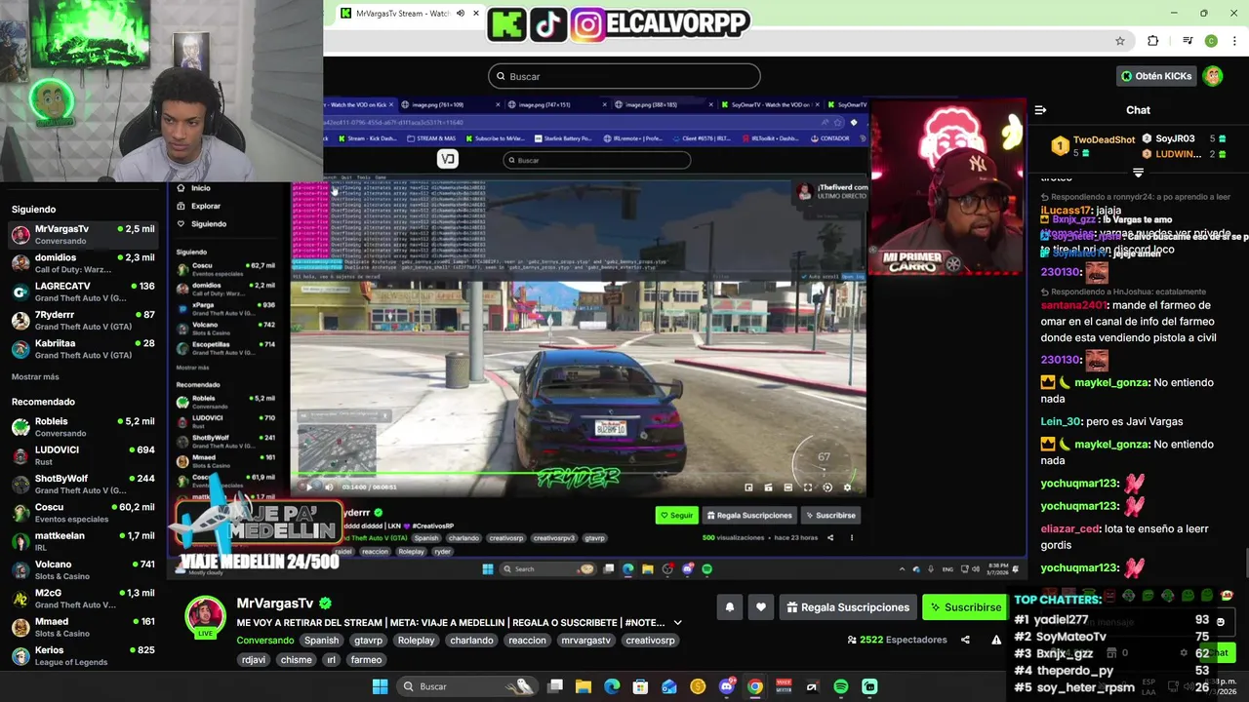The width and height of the screenshot is (1249, 702).
Task: Select the mrvargastv tag
Action: point(585,641)
